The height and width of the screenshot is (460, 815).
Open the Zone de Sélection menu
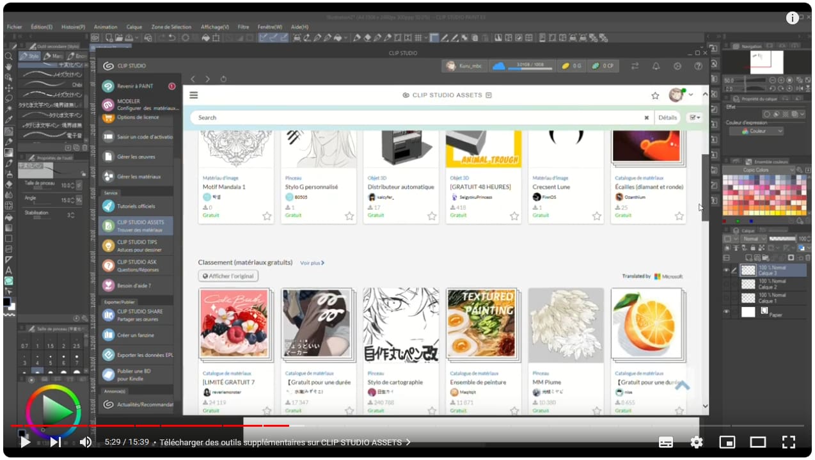171,27
